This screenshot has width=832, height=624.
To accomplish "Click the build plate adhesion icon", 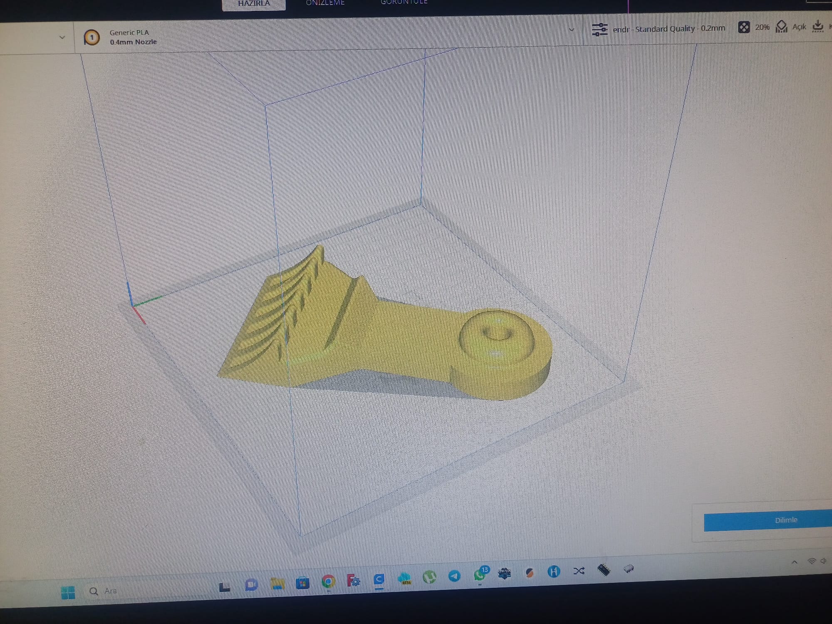I will (818, 26).
